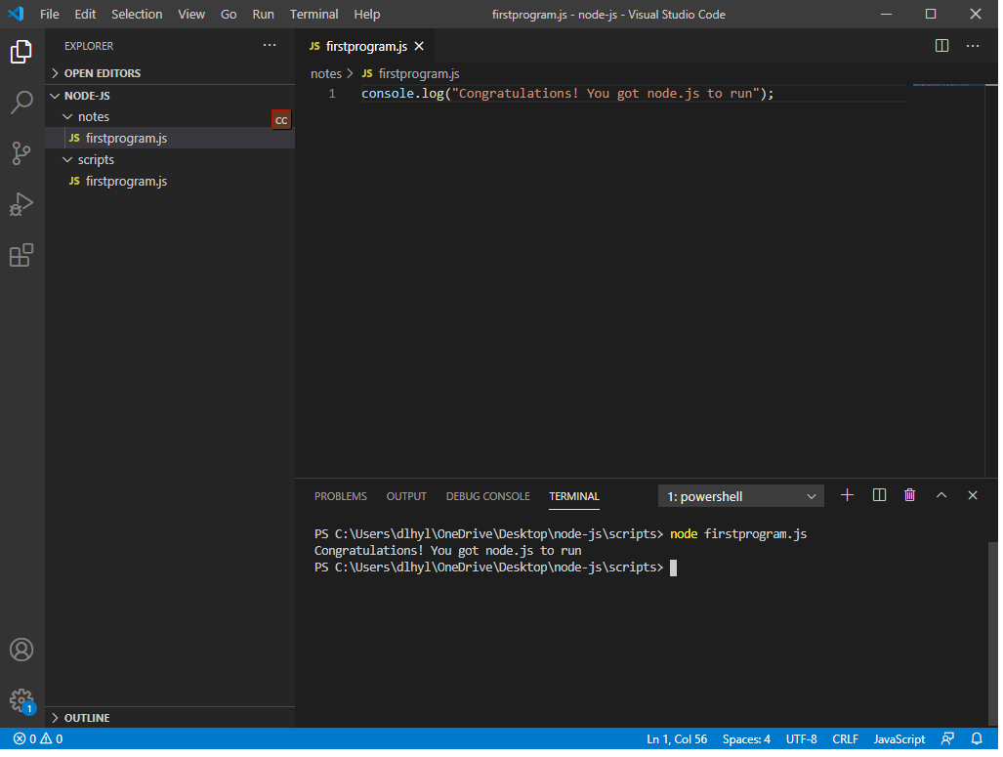Viewport: 1003px width, 757px height.
Task: Open the Terminal menu
Action: [313, 14]
